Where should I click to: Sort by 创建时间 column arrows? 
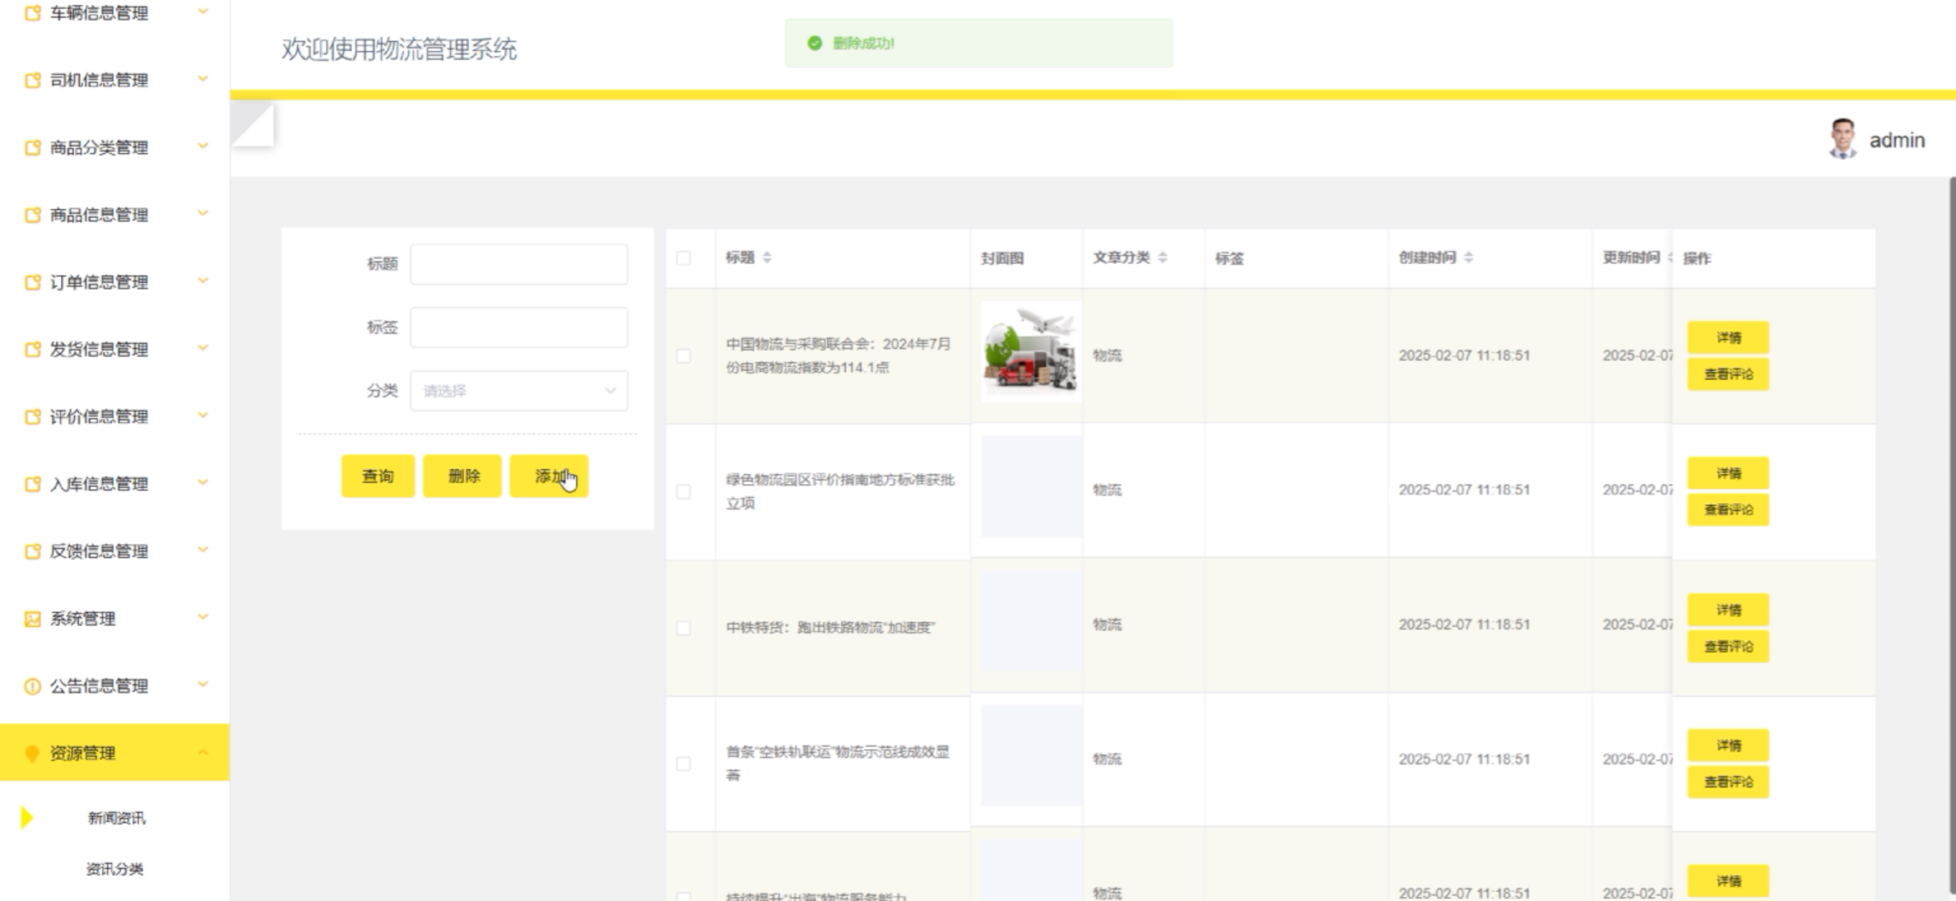tap(1469, 257)
